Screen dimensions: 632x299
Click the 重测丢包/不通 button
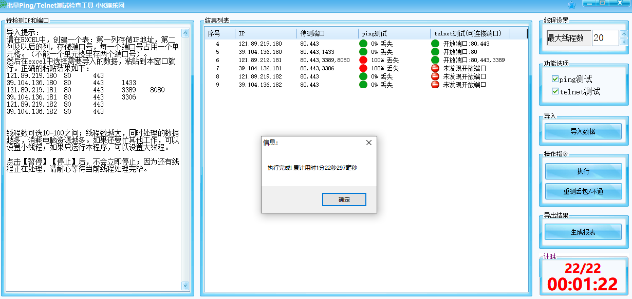coord(583,191)
